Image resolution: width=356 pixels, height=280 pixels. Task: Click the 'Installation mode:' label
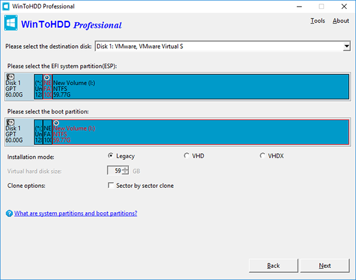coord(31,157)
